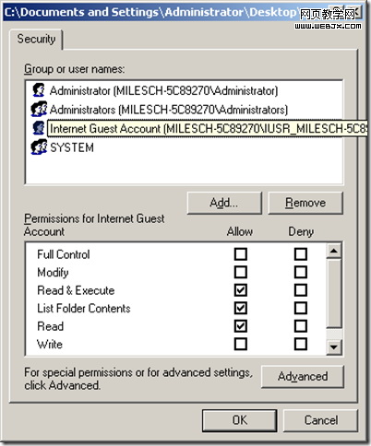371x446 pixels.
Task: Check Deny for Full Control
Action: (301, 254)
